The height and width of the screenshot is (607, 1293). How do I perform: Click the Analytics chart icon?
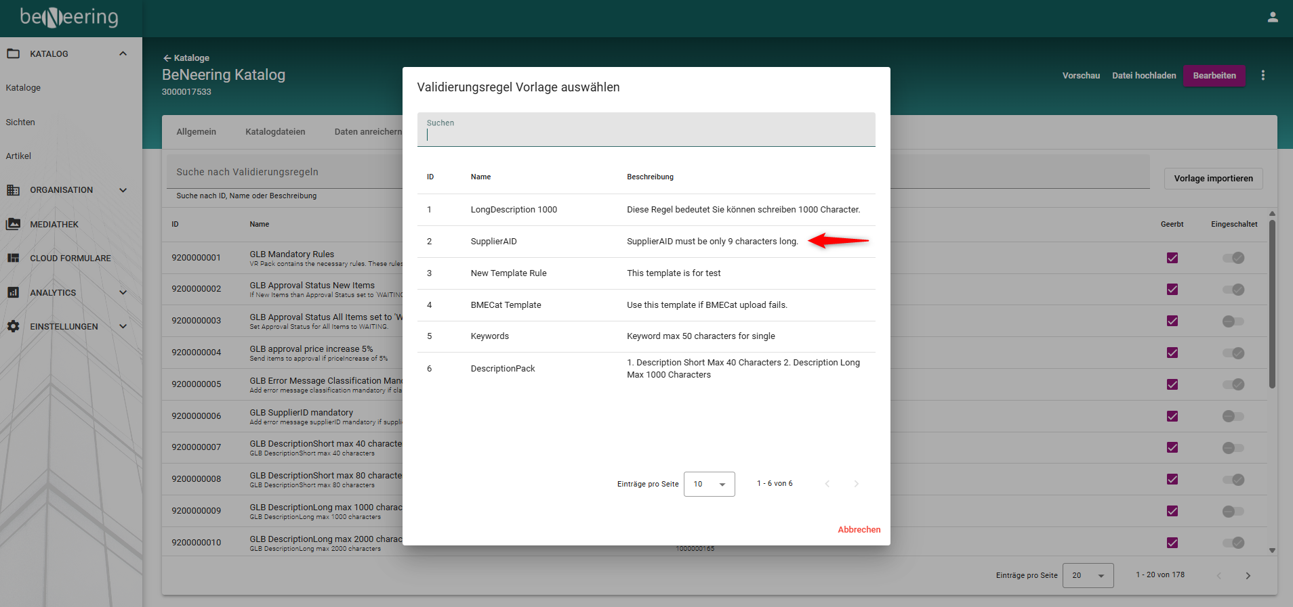click(14, 292)
